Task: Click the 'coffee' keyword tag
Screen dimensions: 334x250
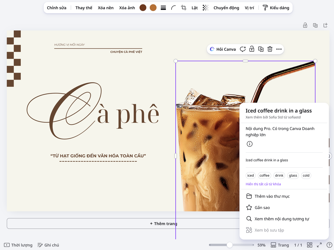Action: (x=265, y=175)
